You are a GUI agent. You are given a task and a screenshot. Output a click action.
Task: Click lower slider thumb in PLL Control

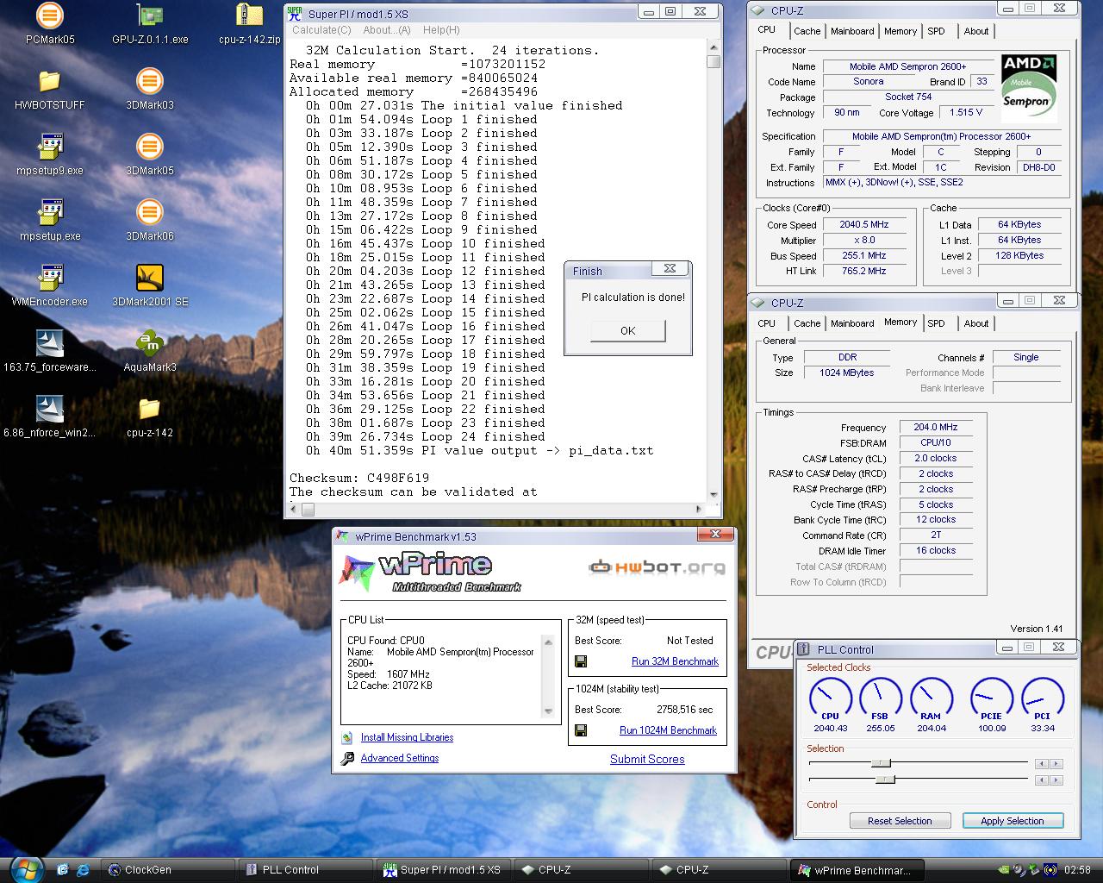click(885, 780)
